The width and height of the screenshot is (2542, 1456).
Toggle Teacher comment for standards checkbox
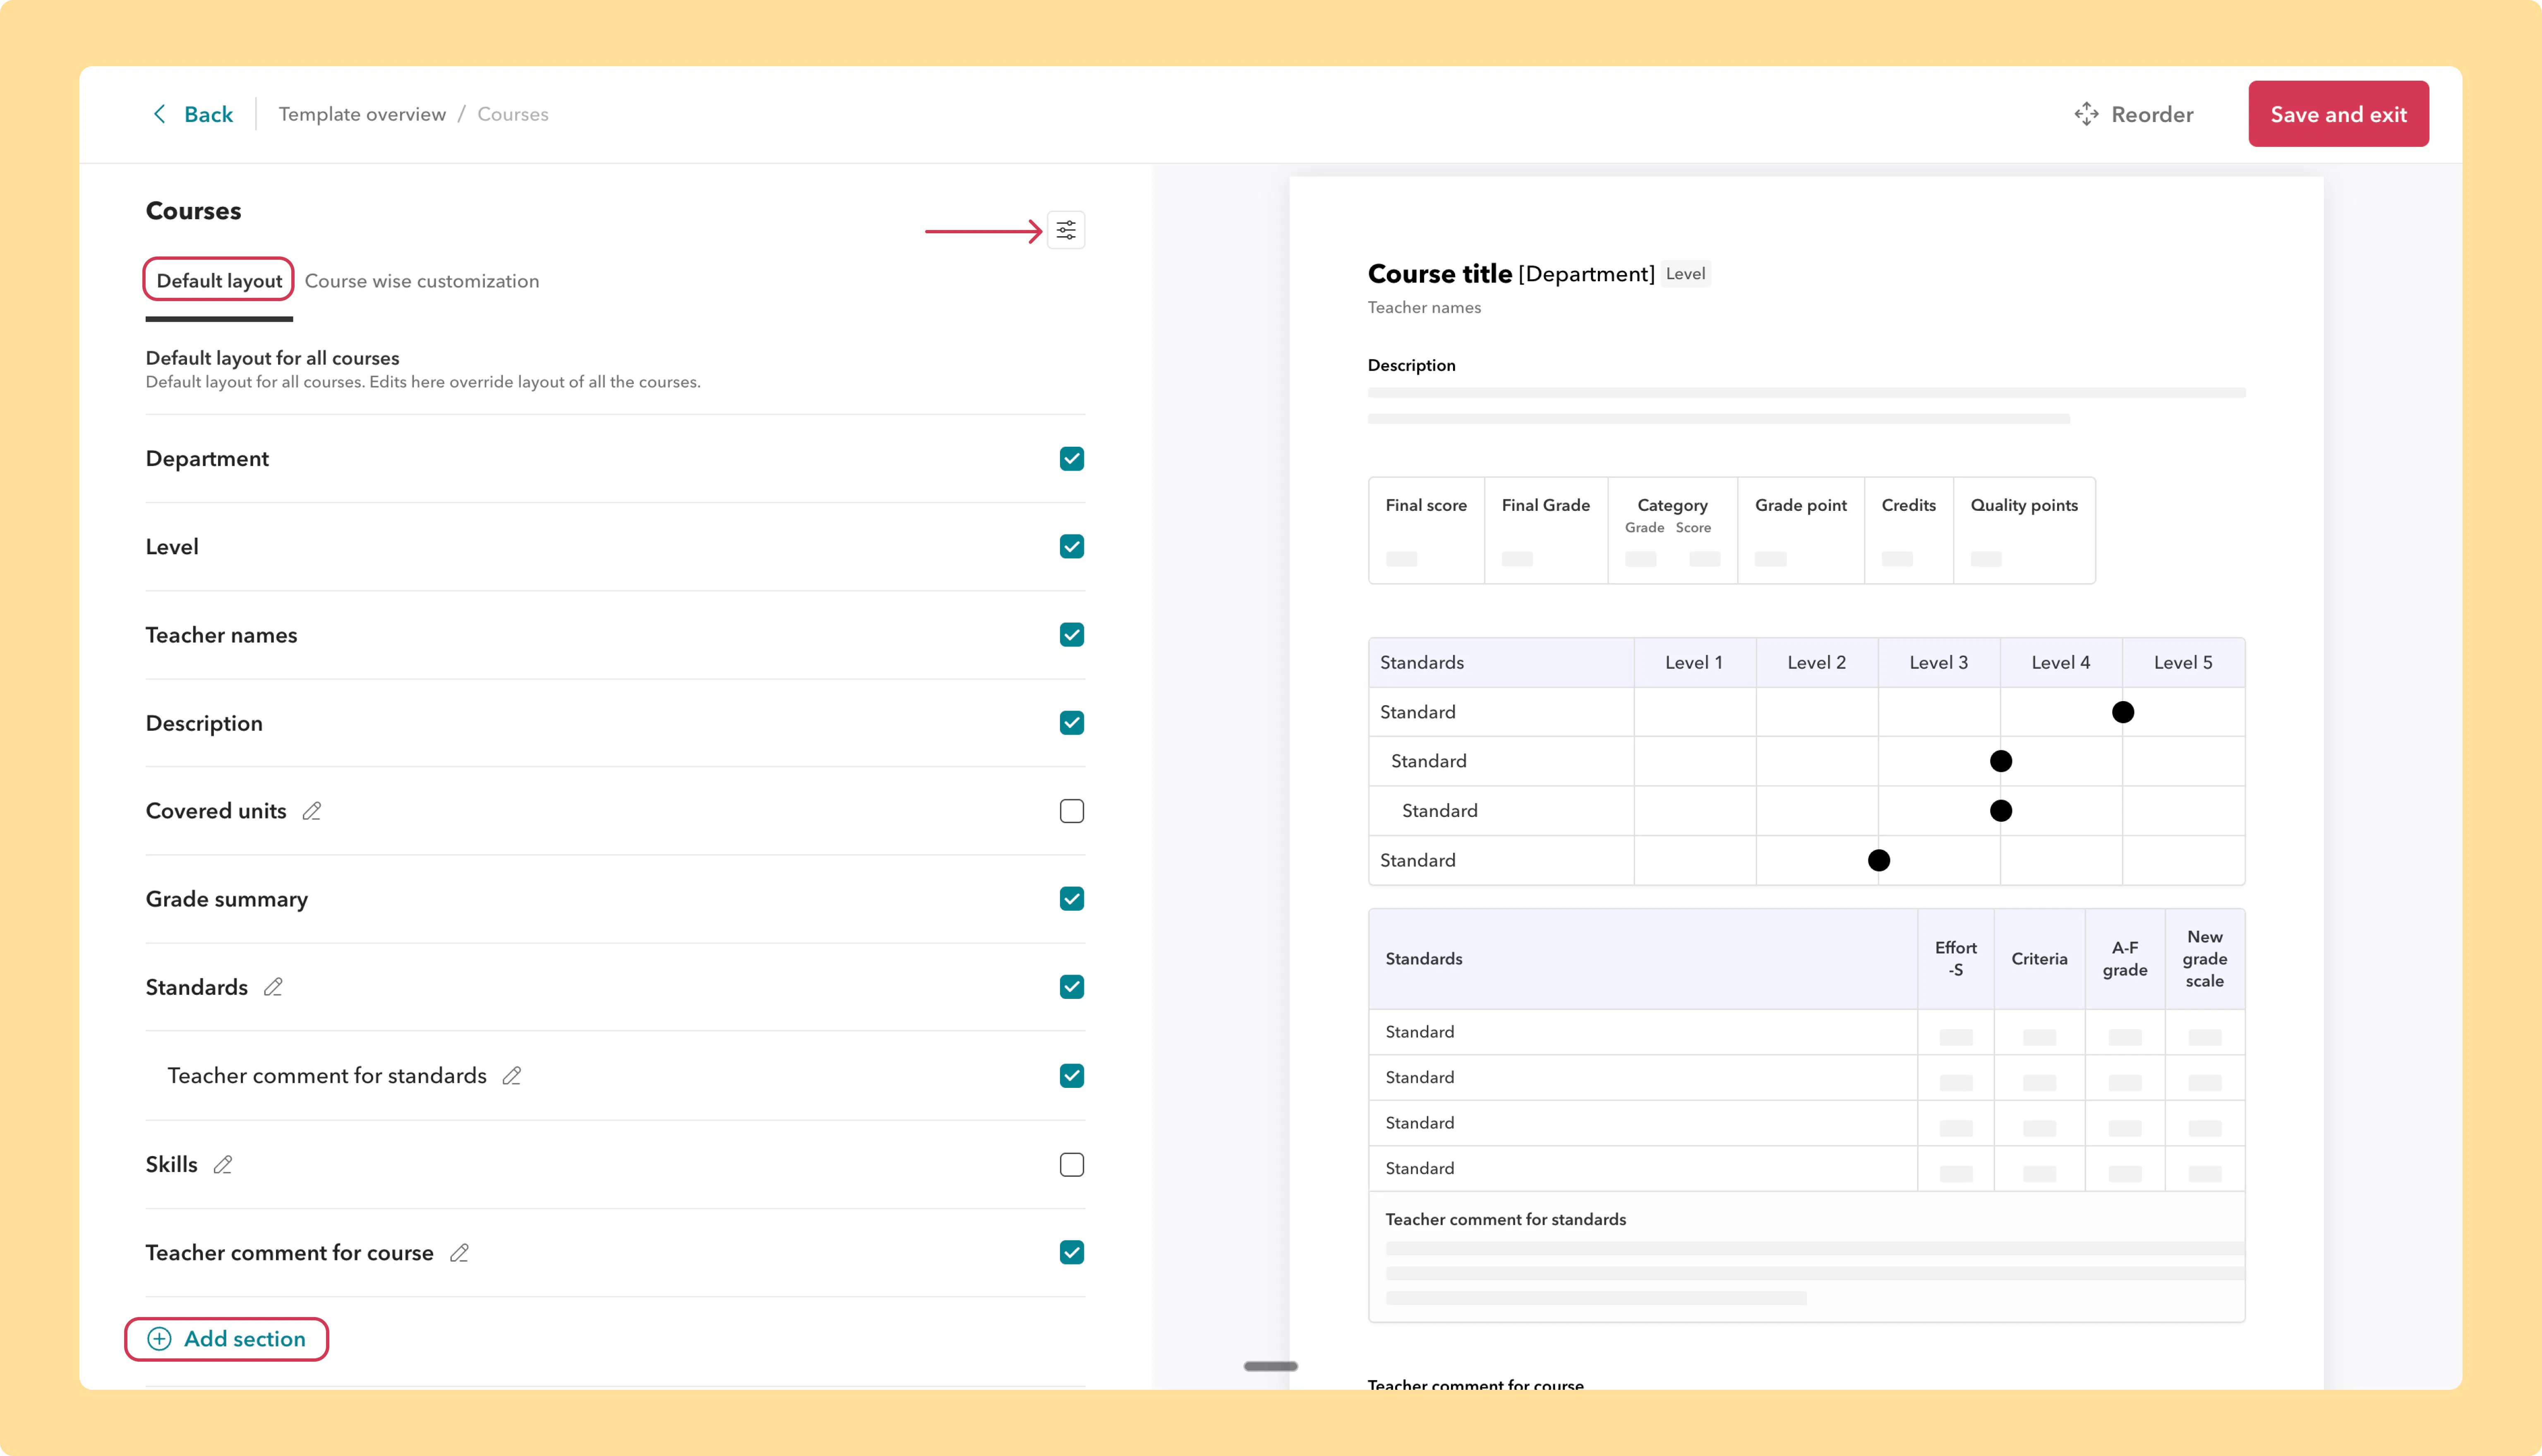coord(1072,1076)
